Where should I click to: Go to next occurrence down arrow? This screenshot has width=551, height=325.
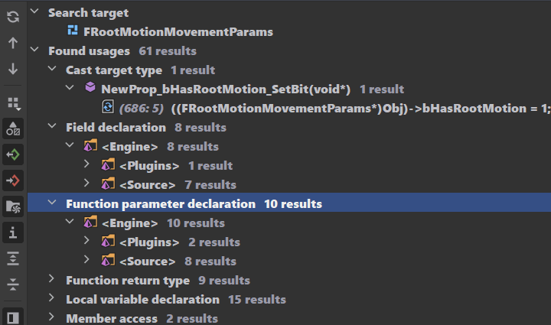click(13, 69)
